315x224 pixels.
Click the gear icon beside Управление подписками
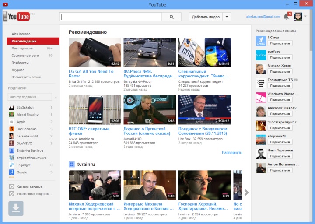[x=11, y=193]
